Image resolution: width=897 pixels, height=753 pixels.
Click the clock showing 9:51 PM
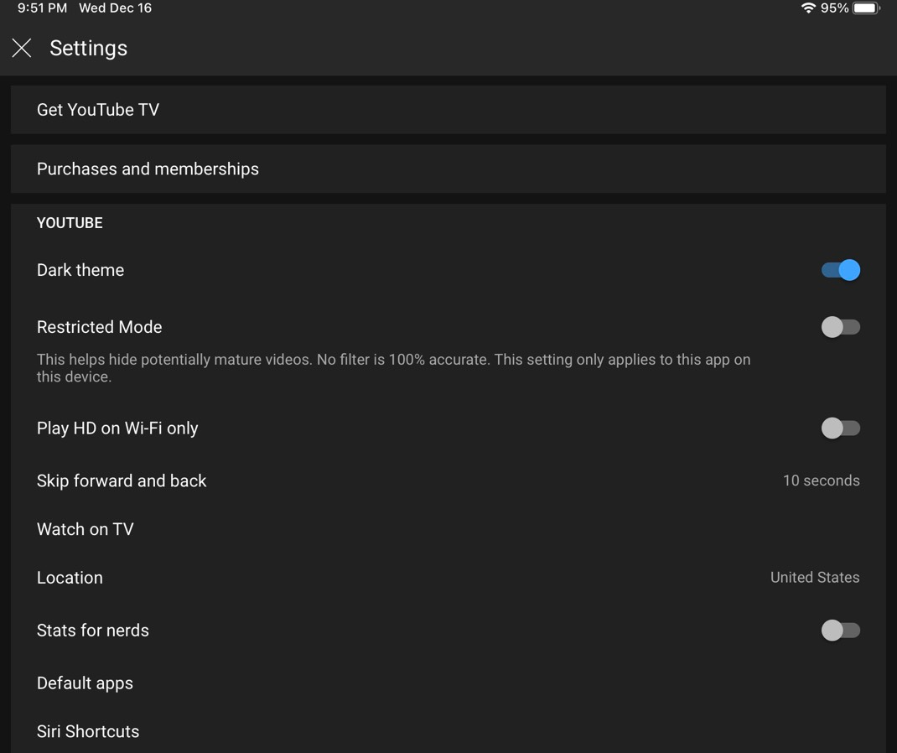[x=27, y=8]
